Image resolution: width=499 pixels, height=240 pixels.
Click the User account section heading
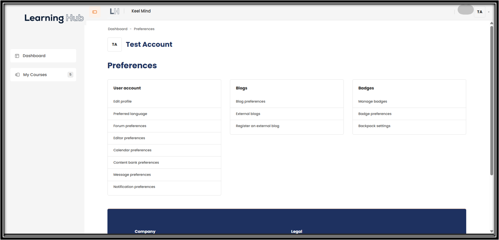[x=127, y=88]
